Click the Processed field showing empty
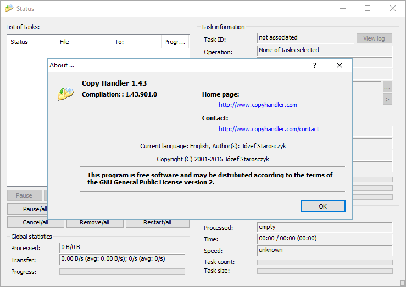Screen dimensions: 406x287 tap(325, 227)
